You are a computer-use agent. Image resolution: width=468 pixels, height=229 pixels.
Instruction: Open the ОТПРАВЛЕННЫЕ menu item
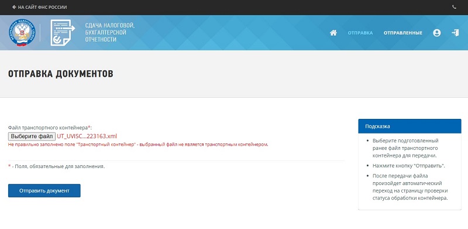[x=403, y=33]
